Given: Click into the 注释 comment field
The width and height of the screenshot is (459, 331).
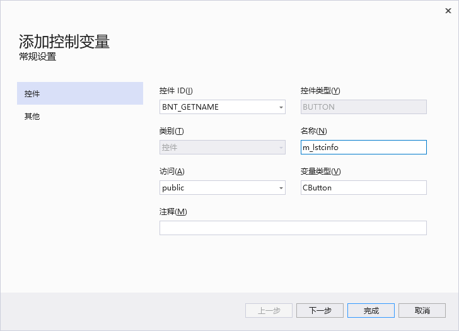Looking at the screenshot, I should [293, 228].
